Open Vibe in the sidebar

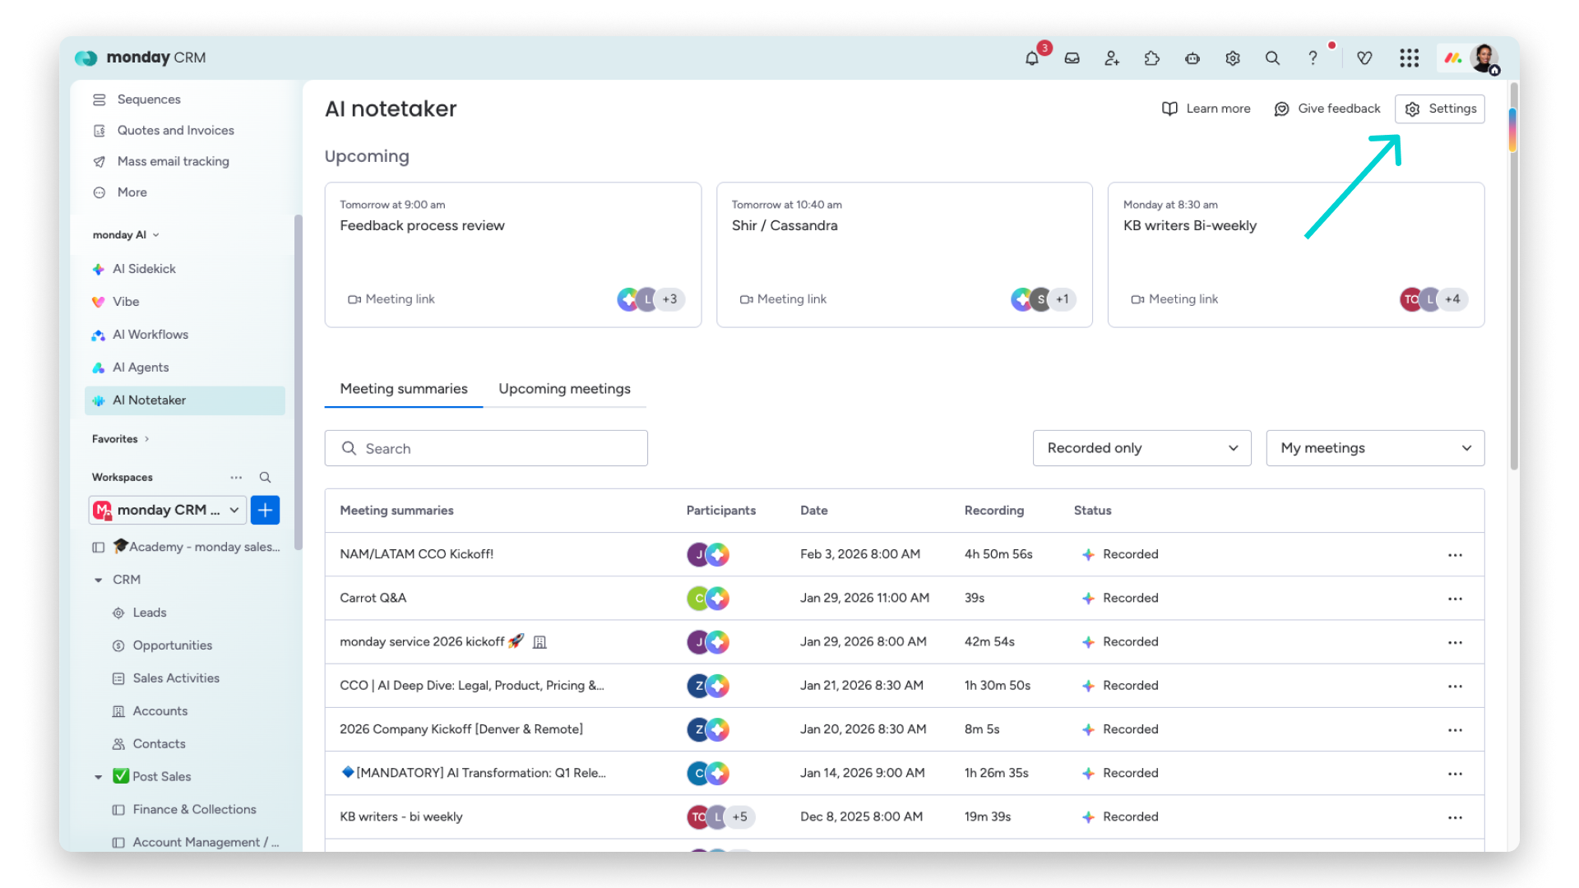126,302
